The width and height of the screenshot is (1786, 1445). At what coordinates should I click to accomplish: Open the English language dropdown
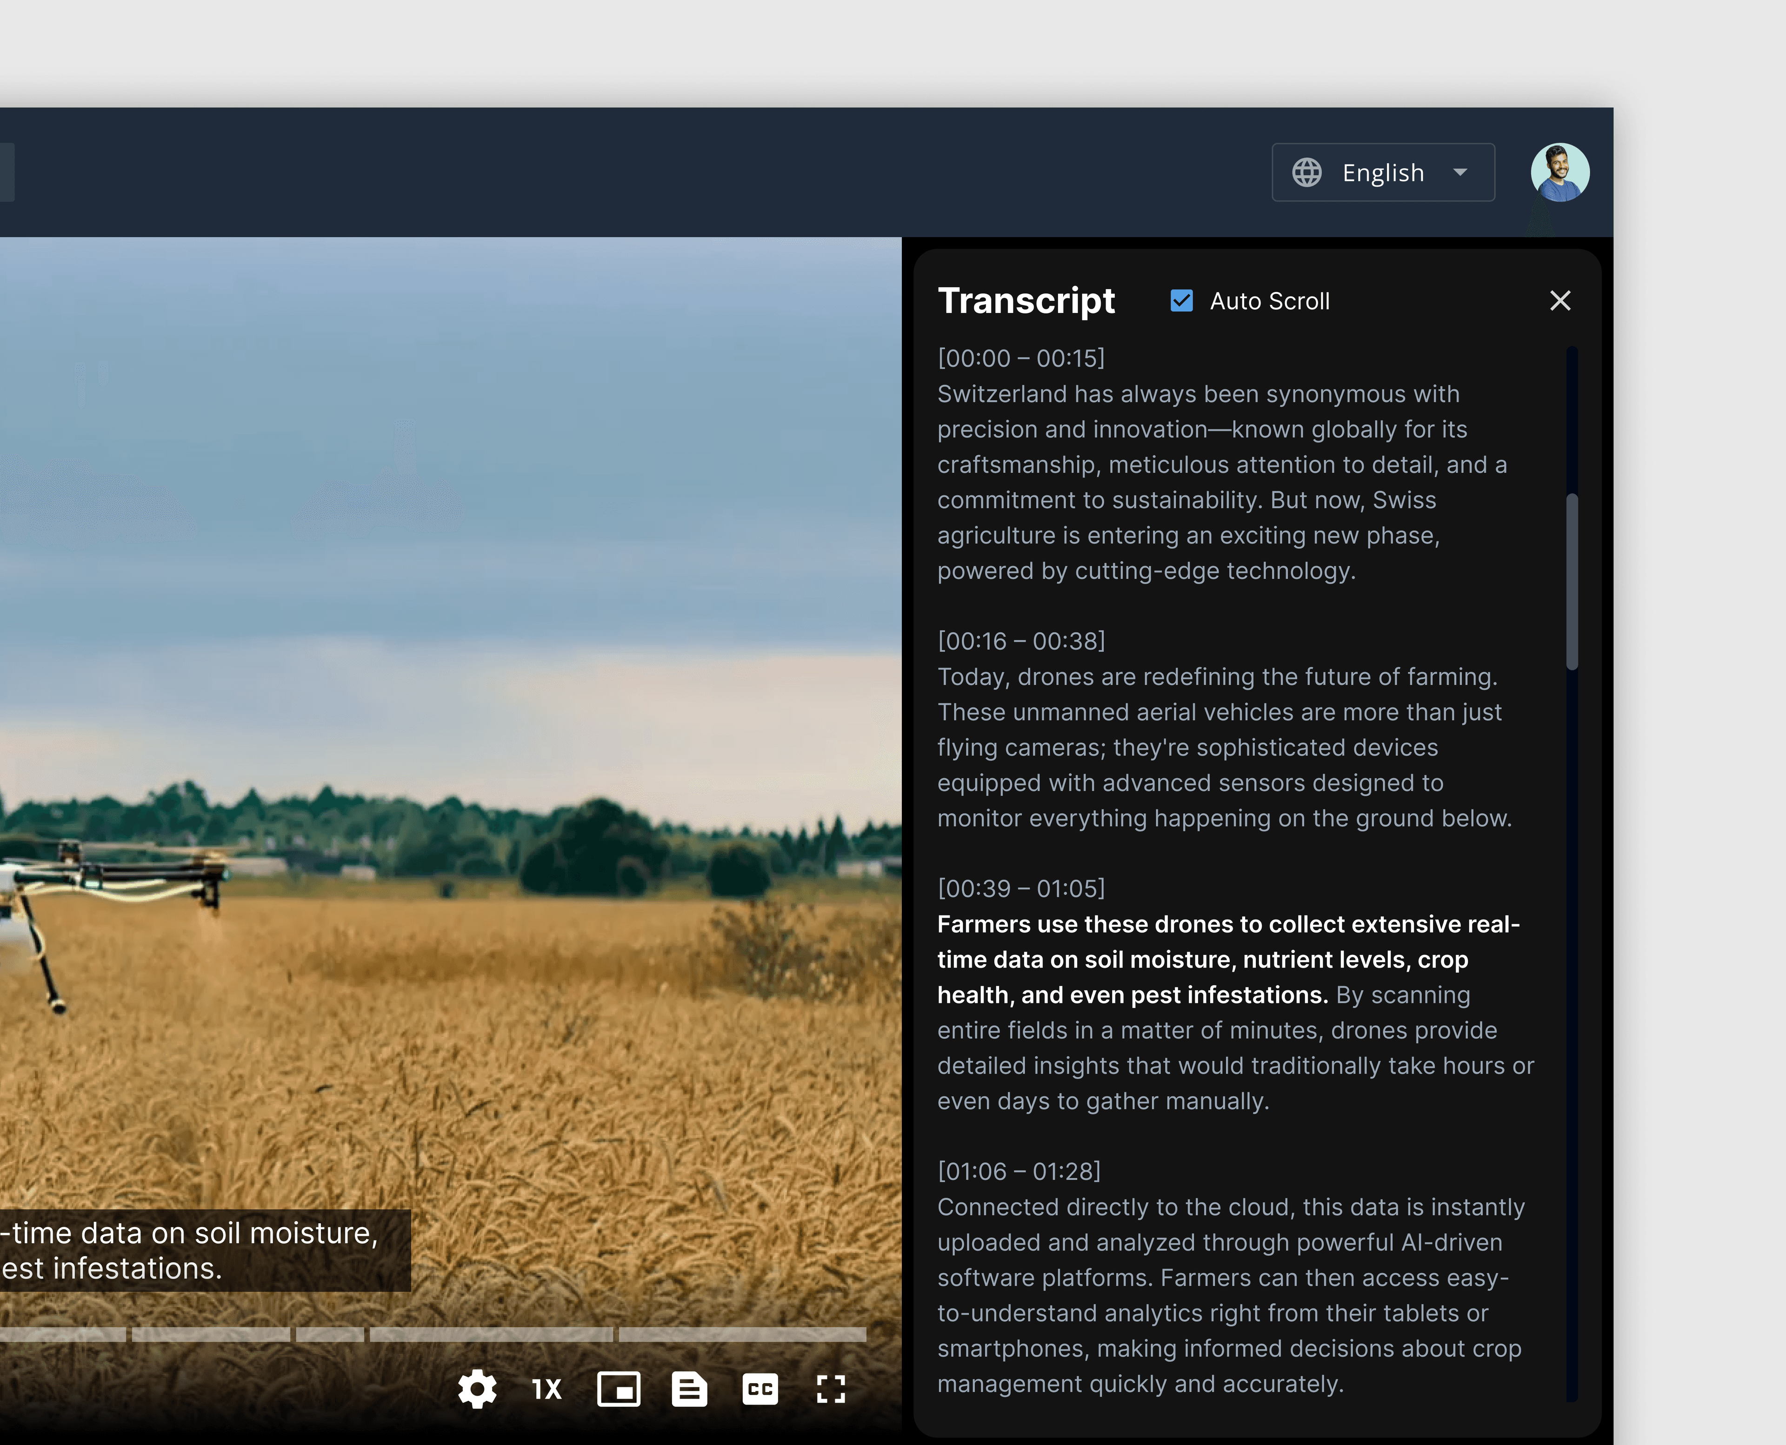point(1383,172)
